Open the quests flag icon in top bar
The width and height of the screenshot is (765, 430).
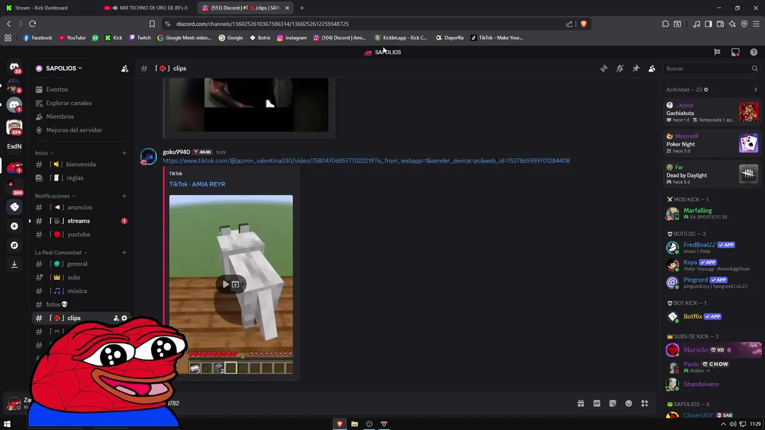click(x=717, y=52)
